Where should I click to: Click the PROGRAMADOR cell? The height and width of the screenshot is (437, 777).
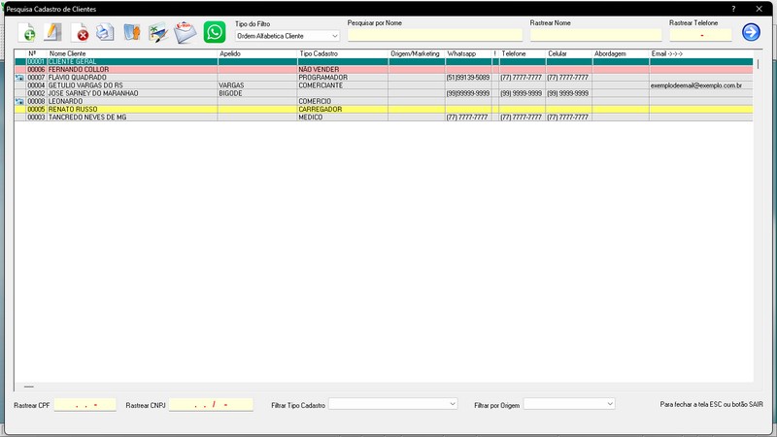pyautogui.click(x=343, y=78)
